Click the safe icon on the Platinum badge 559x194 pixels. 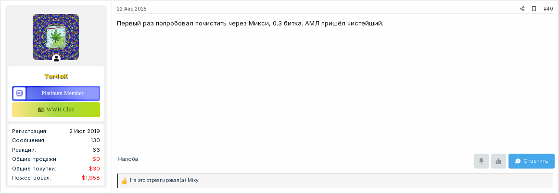pos(20,93)
